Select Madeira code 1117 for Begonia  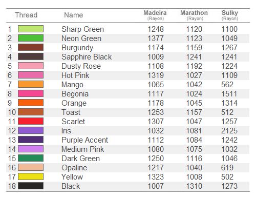point(156,94)
